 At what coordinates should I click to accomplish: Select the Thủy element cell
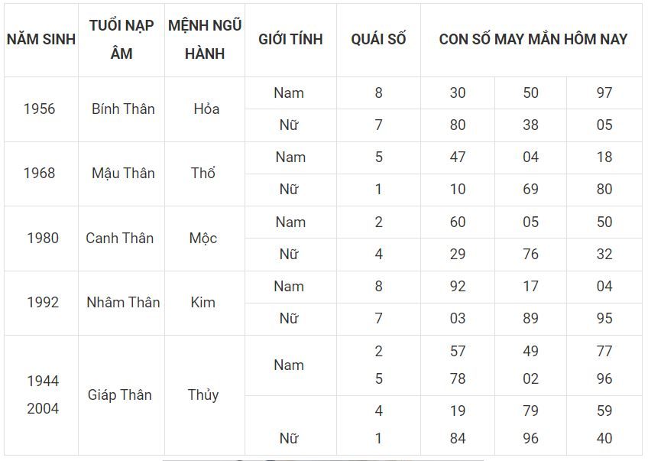[203, 394]
